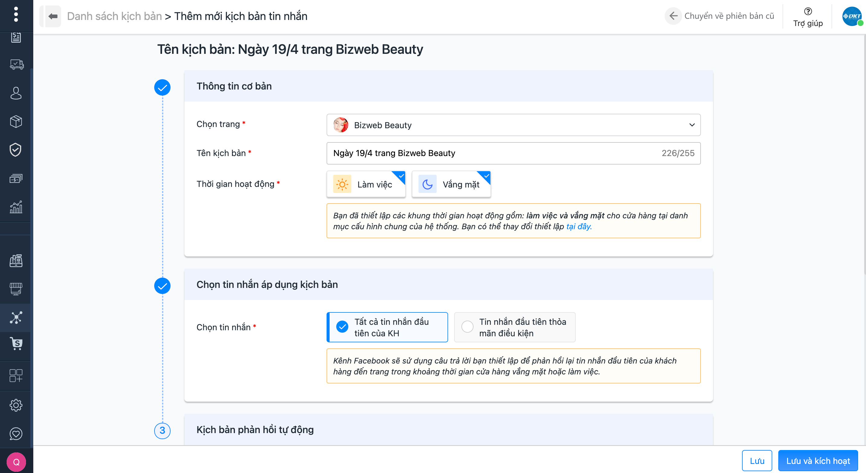Image resolution: width=866 pixels, height=473 pixels.
Task: Click Danh sách kịch bản breadcrumb
Action: 114,16
